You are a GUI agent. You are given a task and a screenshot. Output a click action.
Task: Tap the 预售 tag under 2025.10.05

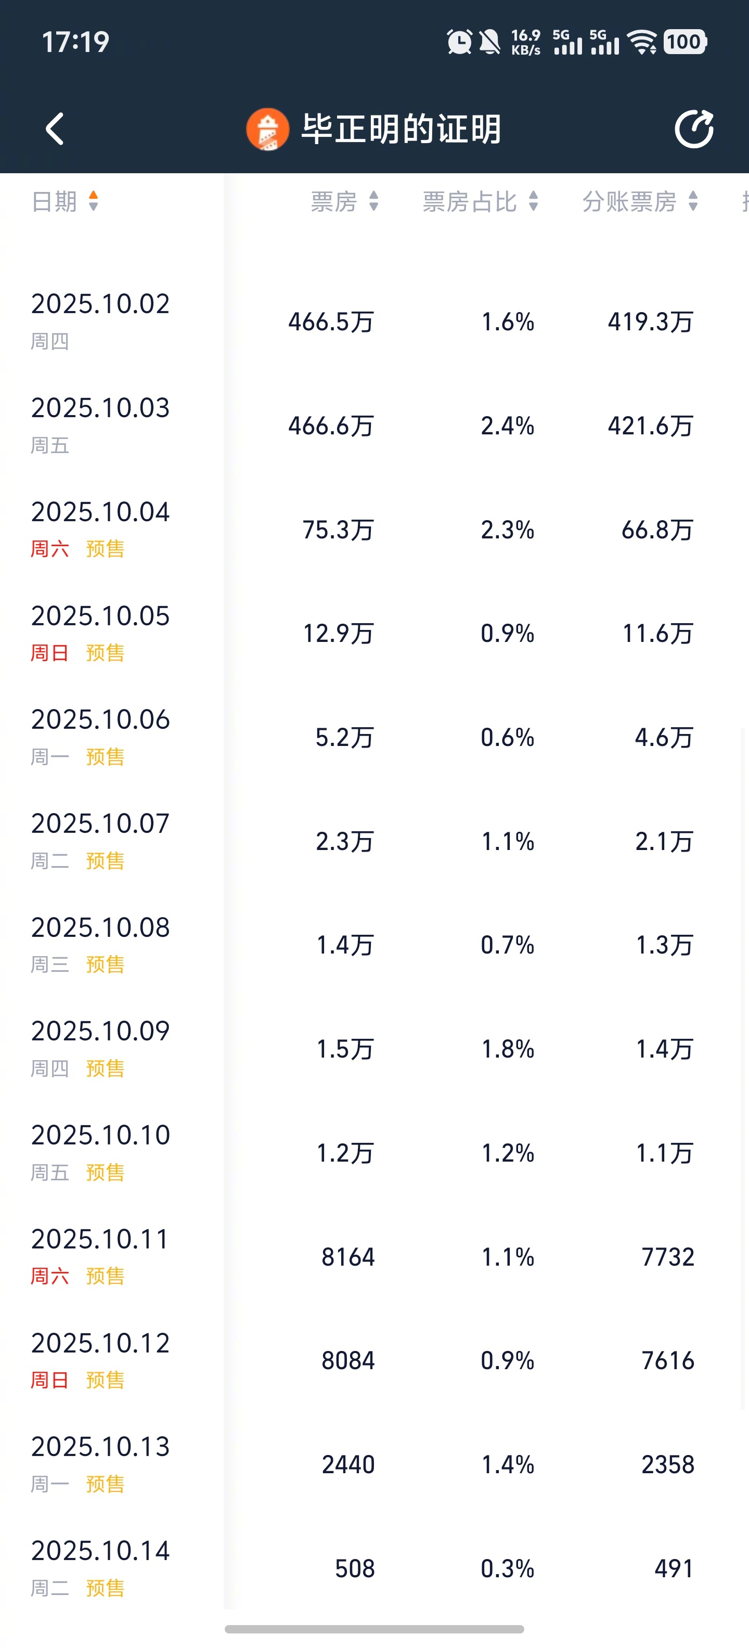pyautogui.click(x=105, y=653)
